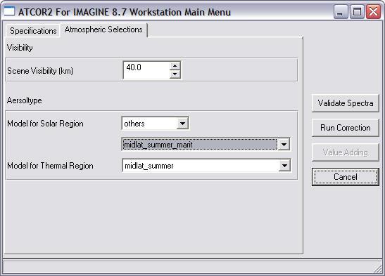The width and height of the screenshot is (385, 276).
Task: Click the window icon in the title bar
Action: coord(9,11)
